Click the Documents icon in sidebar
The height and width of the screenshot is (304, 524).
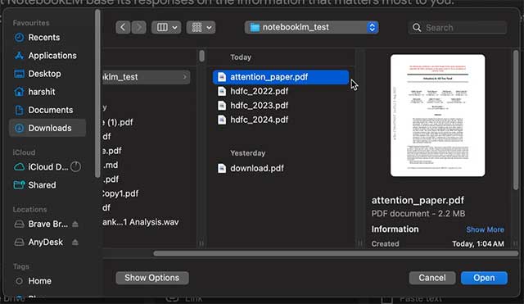20,110
